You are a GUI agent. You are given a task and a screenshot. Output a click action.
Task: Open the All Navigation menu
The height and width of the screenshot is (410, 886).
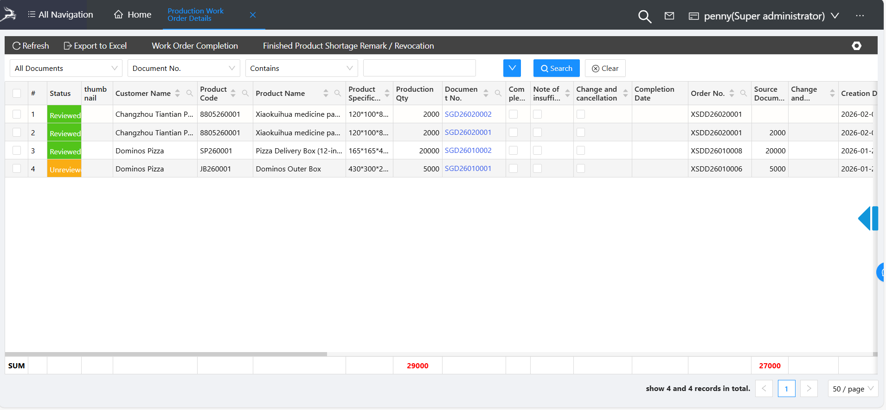(x=60, y=15)
